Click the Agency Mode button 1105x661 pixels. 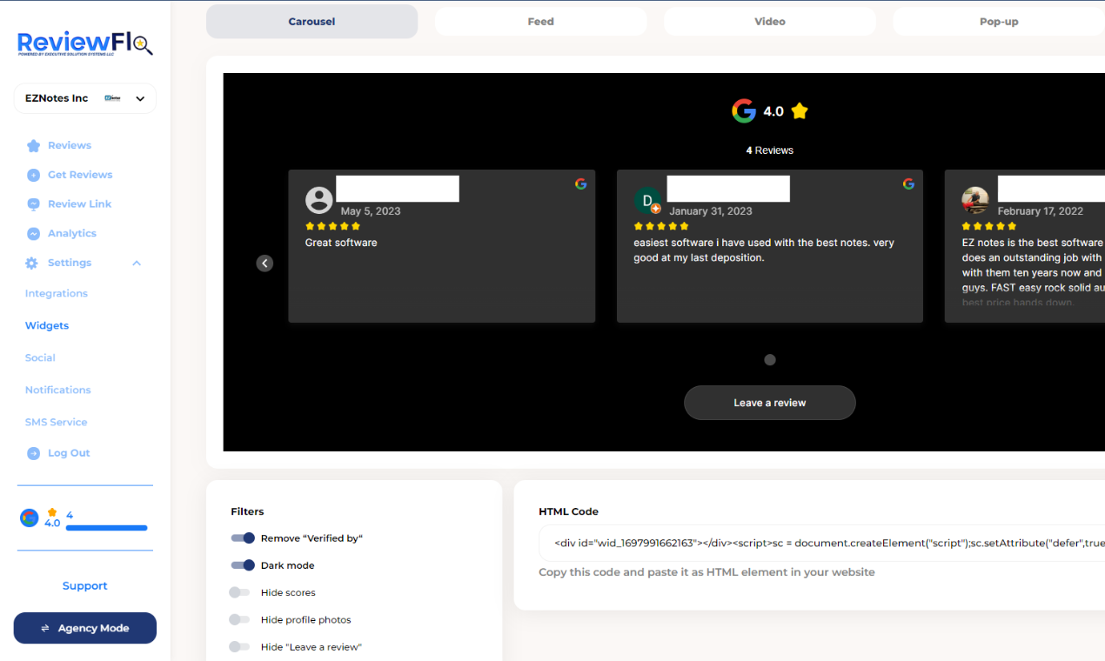(x=85, y=628)
